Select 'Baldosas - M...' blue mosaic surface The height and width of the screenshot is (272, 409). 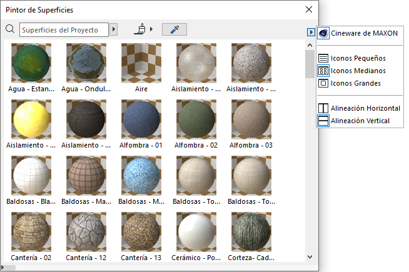[x=141, y=176]
